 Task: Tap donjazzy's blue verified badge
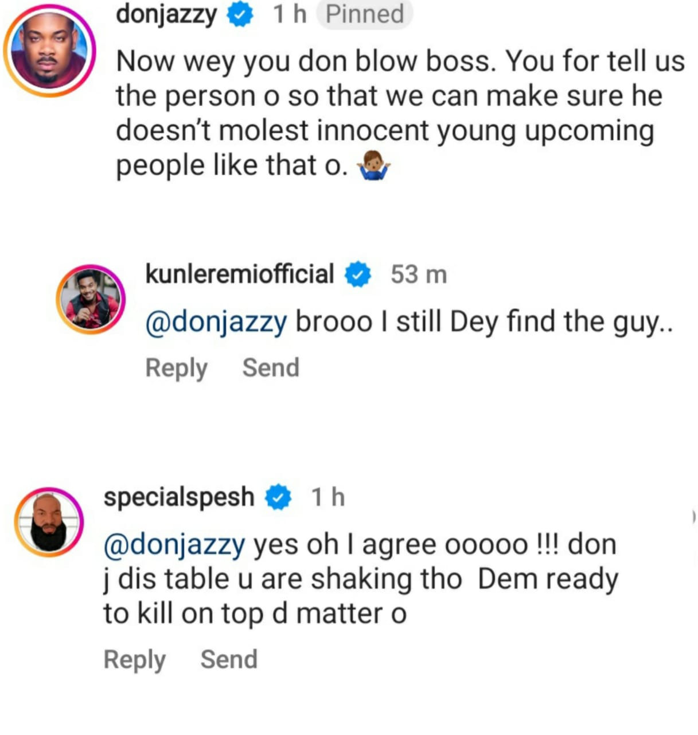click(x=241, y=15)
